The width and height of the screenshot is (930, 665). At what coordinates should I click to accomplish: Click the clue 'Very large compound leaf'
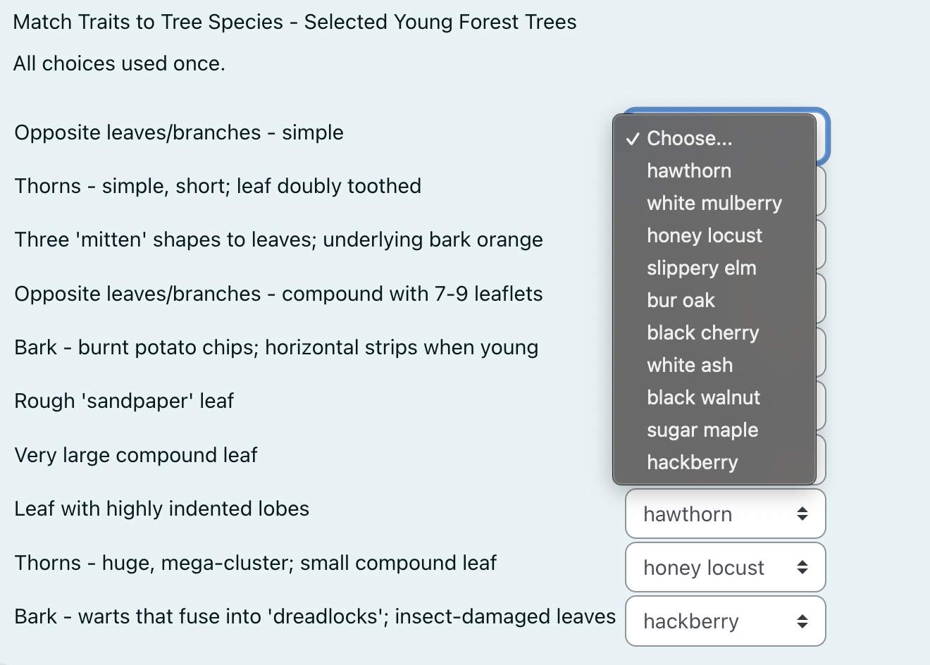(x=135, y=455)
